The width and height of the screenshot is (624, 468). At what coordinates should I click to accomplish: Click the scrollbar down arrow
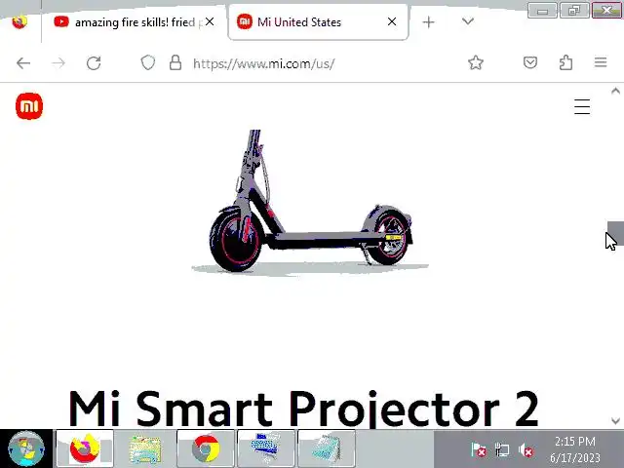(x=615, y=420)
